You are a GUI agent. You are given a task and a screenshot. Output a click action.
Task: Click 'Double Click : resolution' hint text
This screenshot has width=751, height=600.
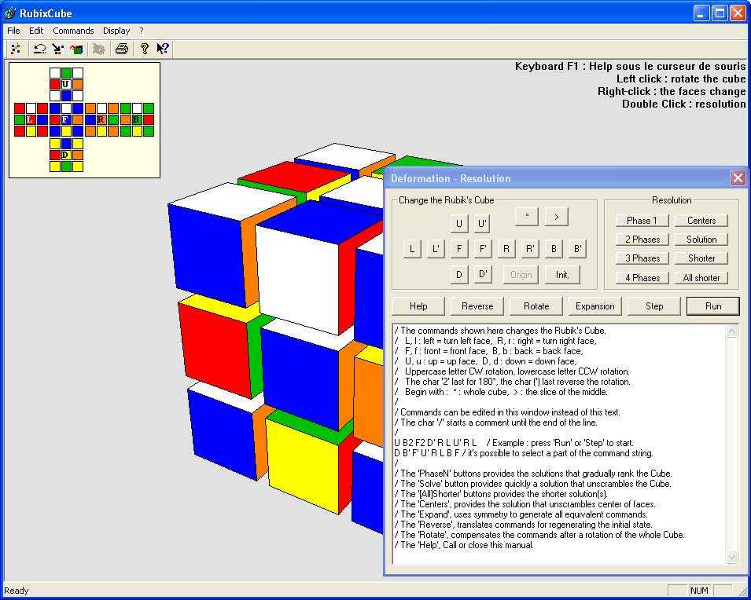pyautogui.click(x=684, y=104)
